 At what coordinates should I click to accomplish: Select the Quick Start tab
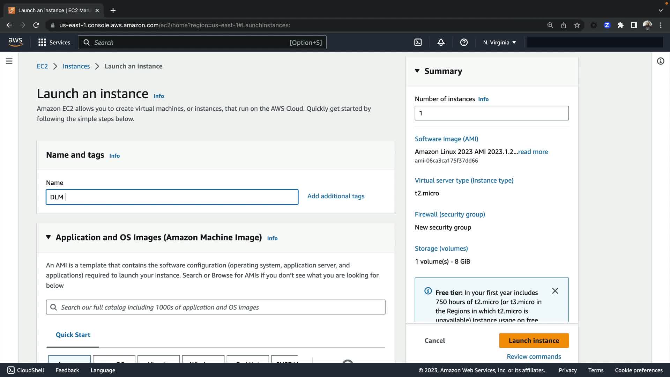coord(73,335)
